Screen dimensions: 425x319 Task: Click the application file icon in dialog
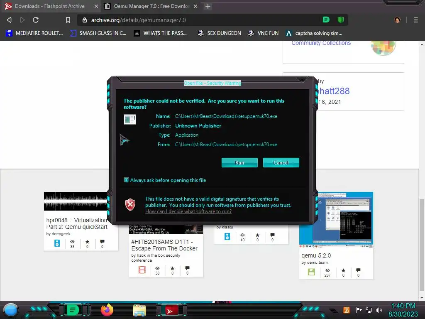(130, 119)
